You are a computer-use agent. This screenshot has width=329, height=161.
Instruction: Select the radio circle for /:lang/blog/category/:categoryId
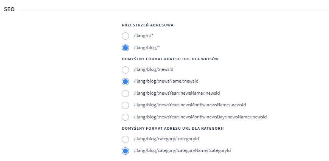pyautogui.click(x=125, y=139)
